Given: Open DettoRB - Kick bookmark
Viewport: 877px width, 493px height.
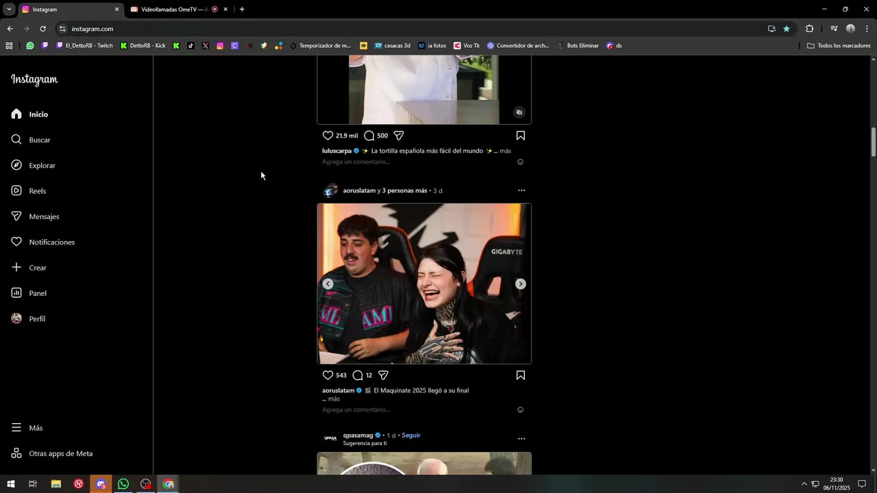Looking at the screenshot, I should click(143, 46).
